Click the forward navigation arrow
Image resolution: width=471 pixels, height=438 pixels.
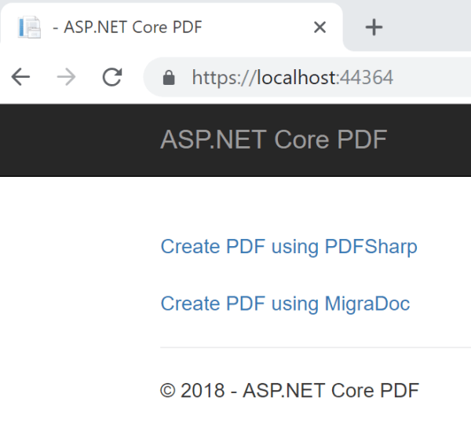(67, 76)
